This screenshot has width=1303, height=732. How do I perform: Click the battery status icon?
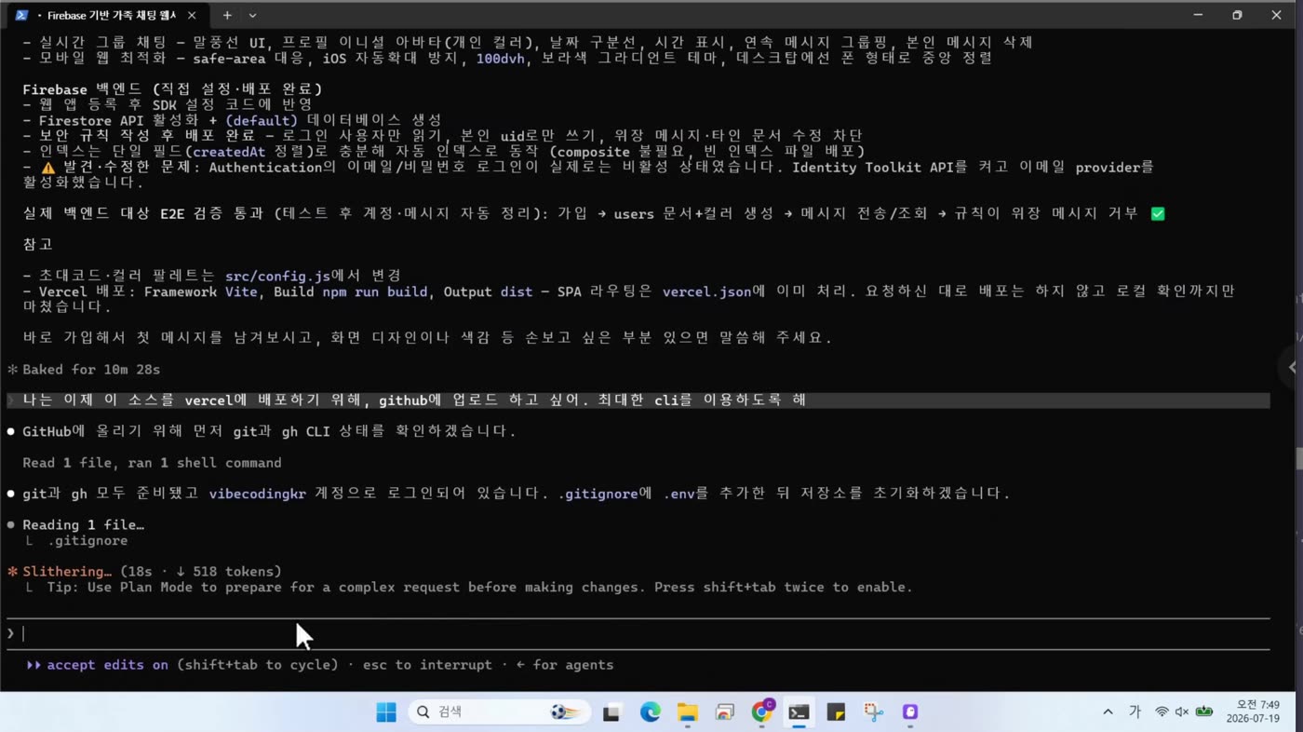1204,712
